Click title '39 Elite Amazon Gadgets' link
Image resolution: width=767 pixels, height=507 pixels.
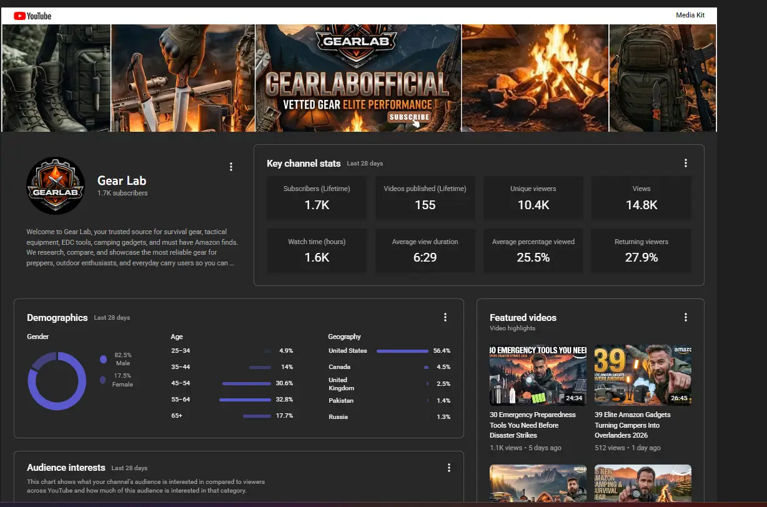(633, 425)
